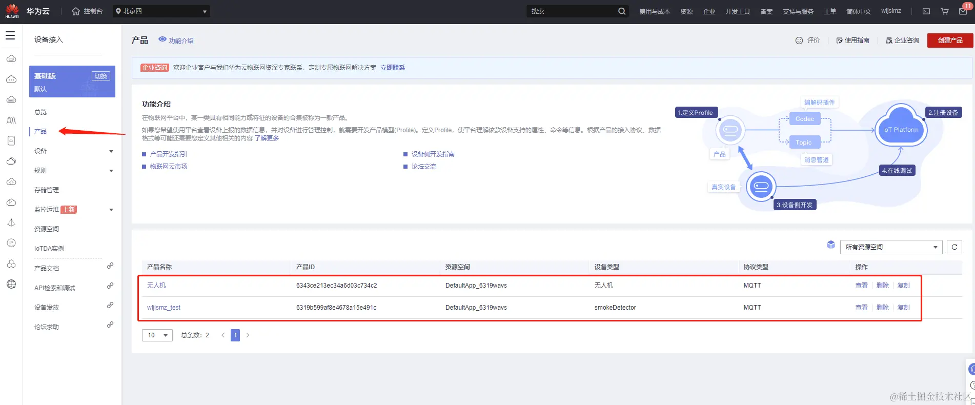The width and height of the screenshot is (975, 405).
Task: Open 存储管理 in the sidebar
Action: pos(47,190)
